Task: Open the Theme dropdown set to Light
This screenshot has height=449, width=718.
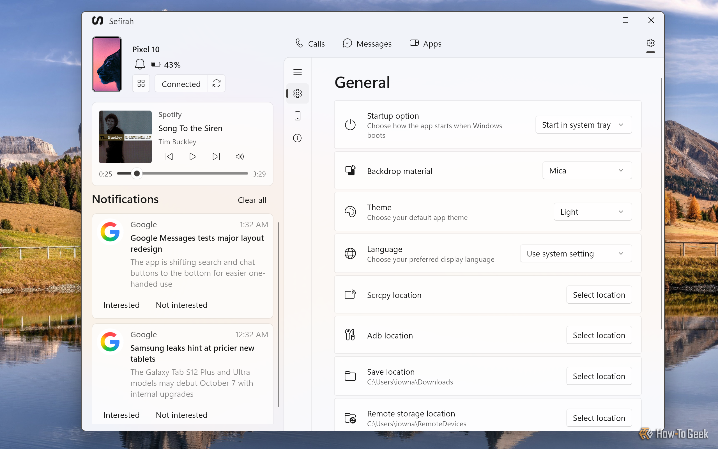Action: (x=593, y=212)
